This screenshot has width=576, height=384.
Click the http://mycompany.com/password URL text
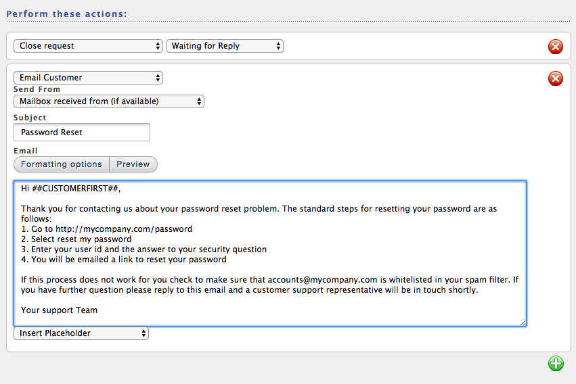point(124,229)
